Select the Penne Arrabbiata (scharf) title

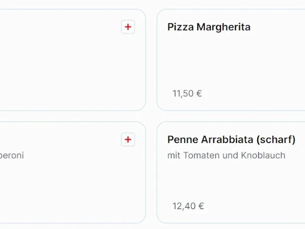click(231, 139)
